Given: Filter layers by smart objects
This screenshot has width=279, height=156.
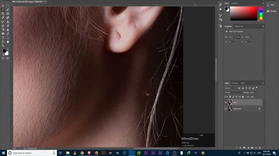Looking at the screenshot, I should click(253, 88).
